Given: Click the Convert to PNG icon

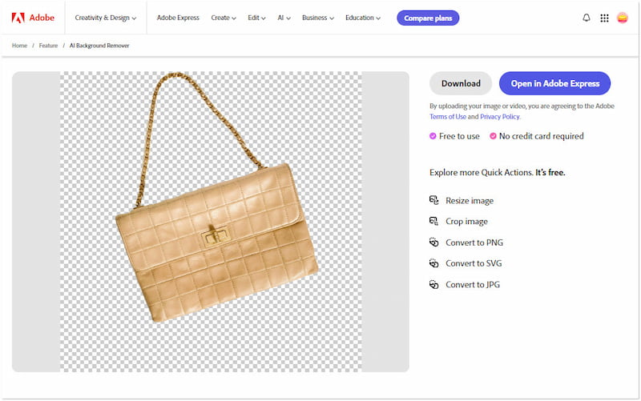Looking at the screenshot, I should pos(433,243).
